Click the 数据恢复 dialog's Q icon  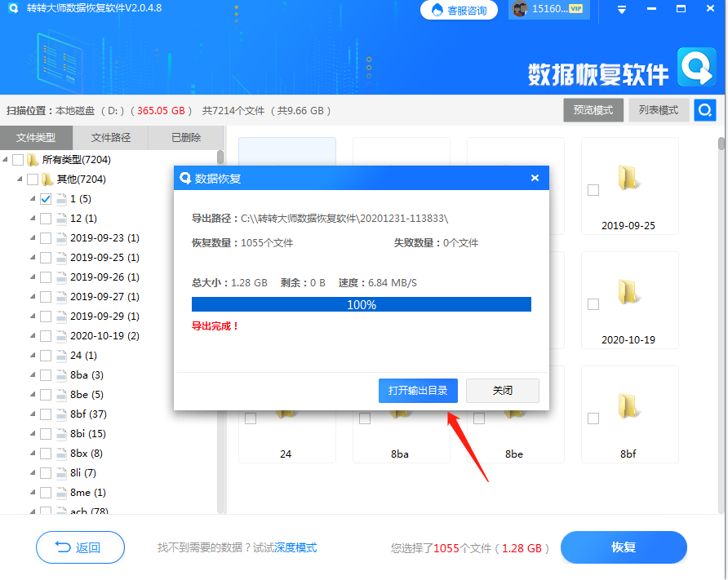[x=184, y=178]
